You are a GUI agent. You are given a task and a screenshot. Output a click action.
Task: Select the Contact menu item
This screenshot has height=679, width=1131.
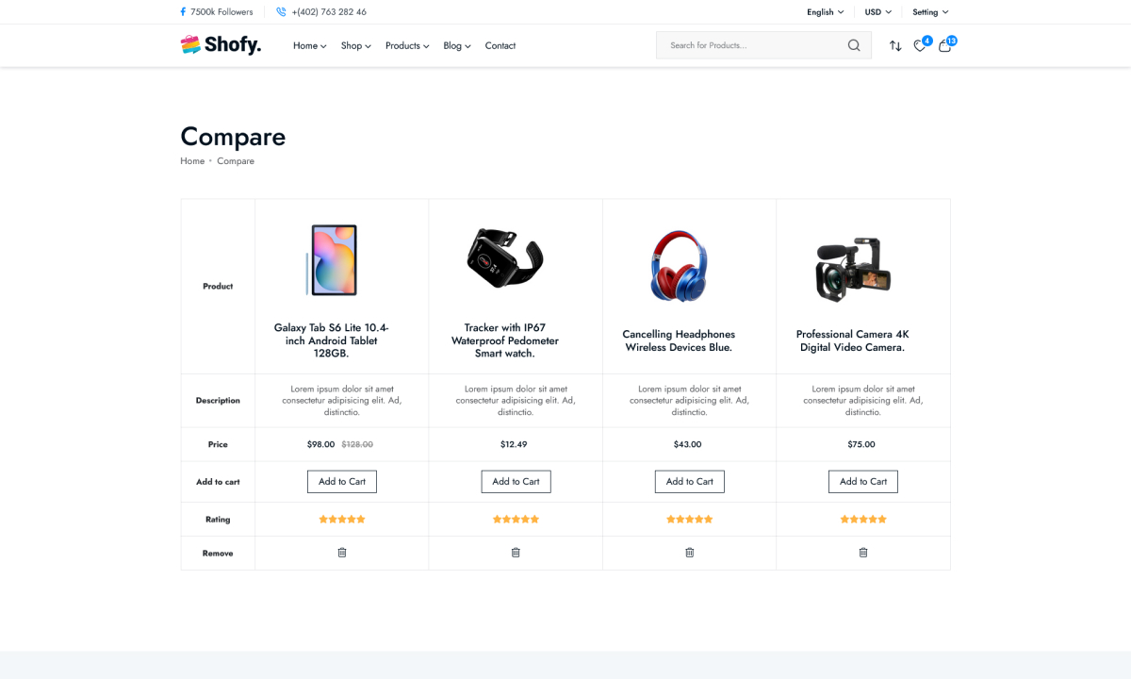(x=500, y=45)
